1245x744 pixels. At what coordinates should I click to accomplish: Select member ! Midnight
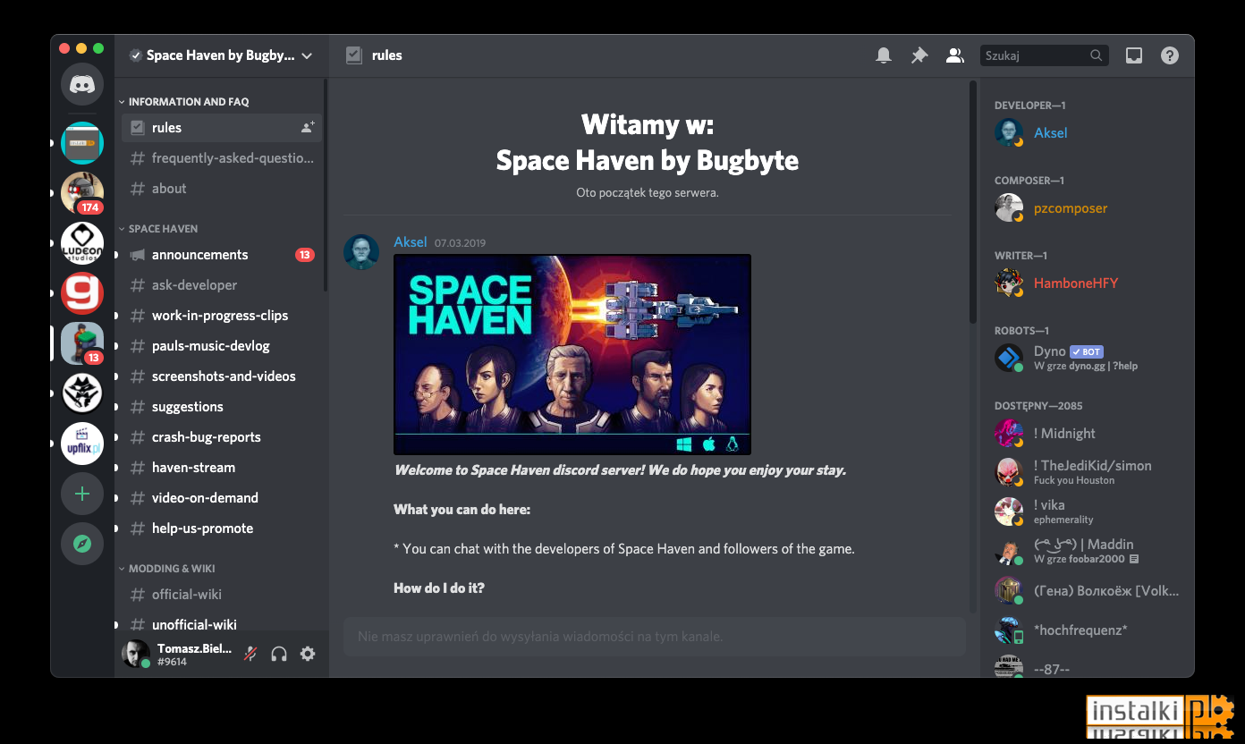1088,433
